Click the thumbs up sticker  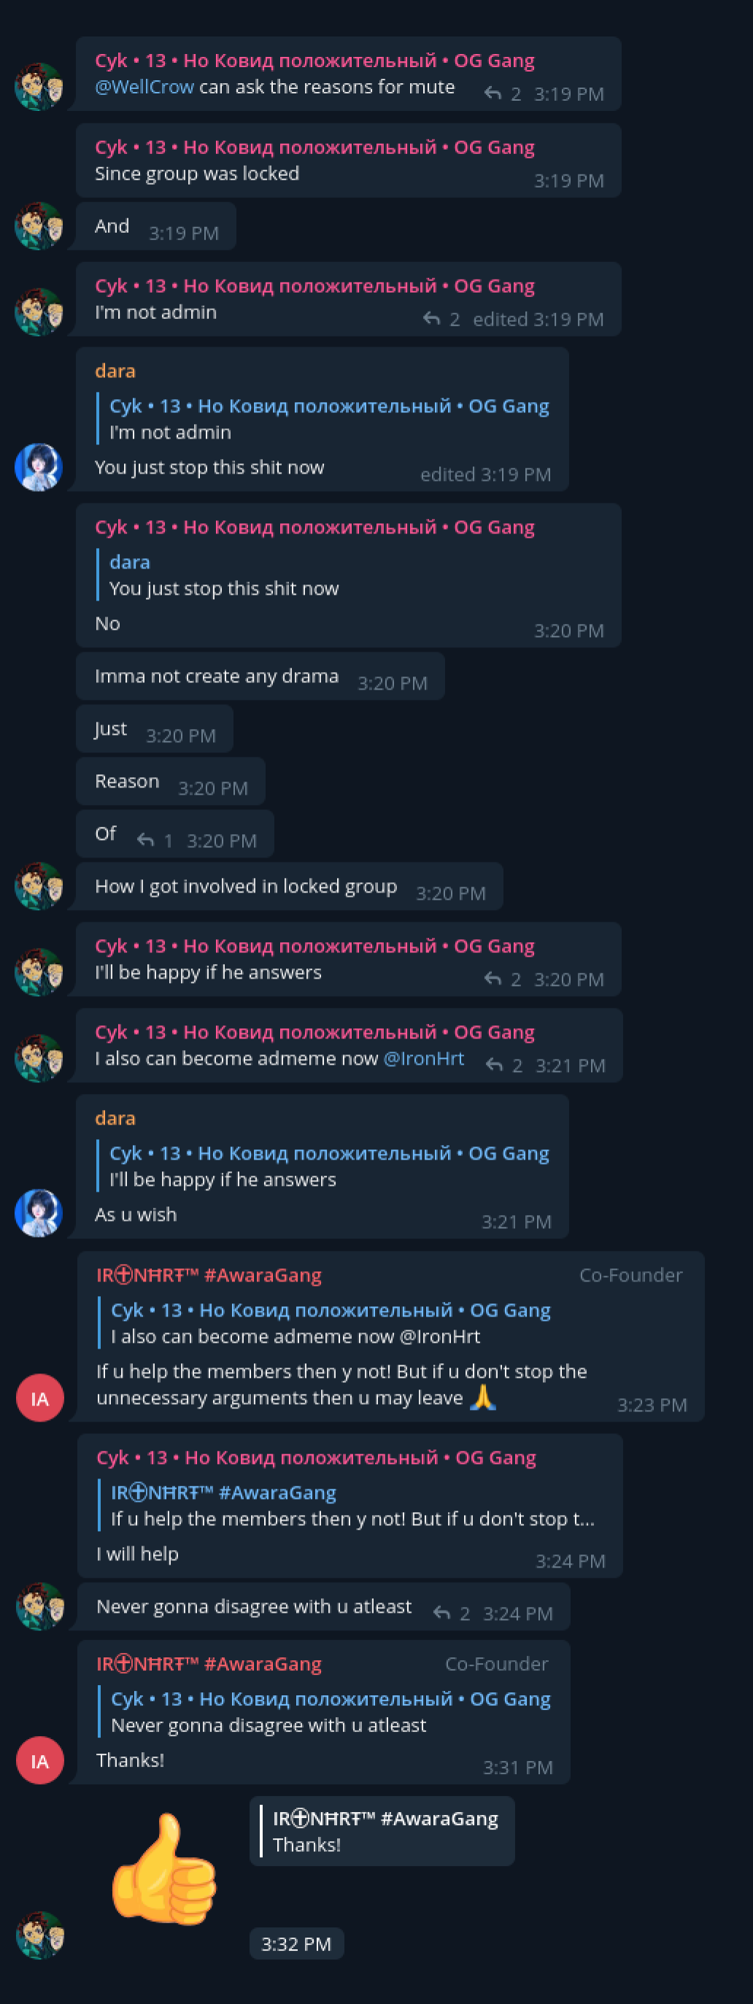pos(164,1870)
